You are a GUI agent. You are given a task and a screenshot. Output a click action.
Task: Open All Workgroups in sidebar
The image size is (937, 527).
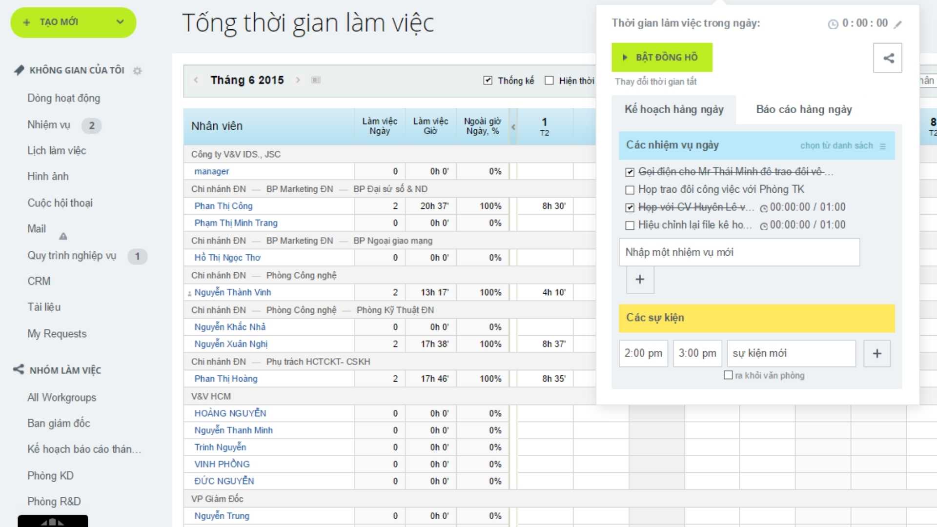pyautogui.click(x=61, y=398)
